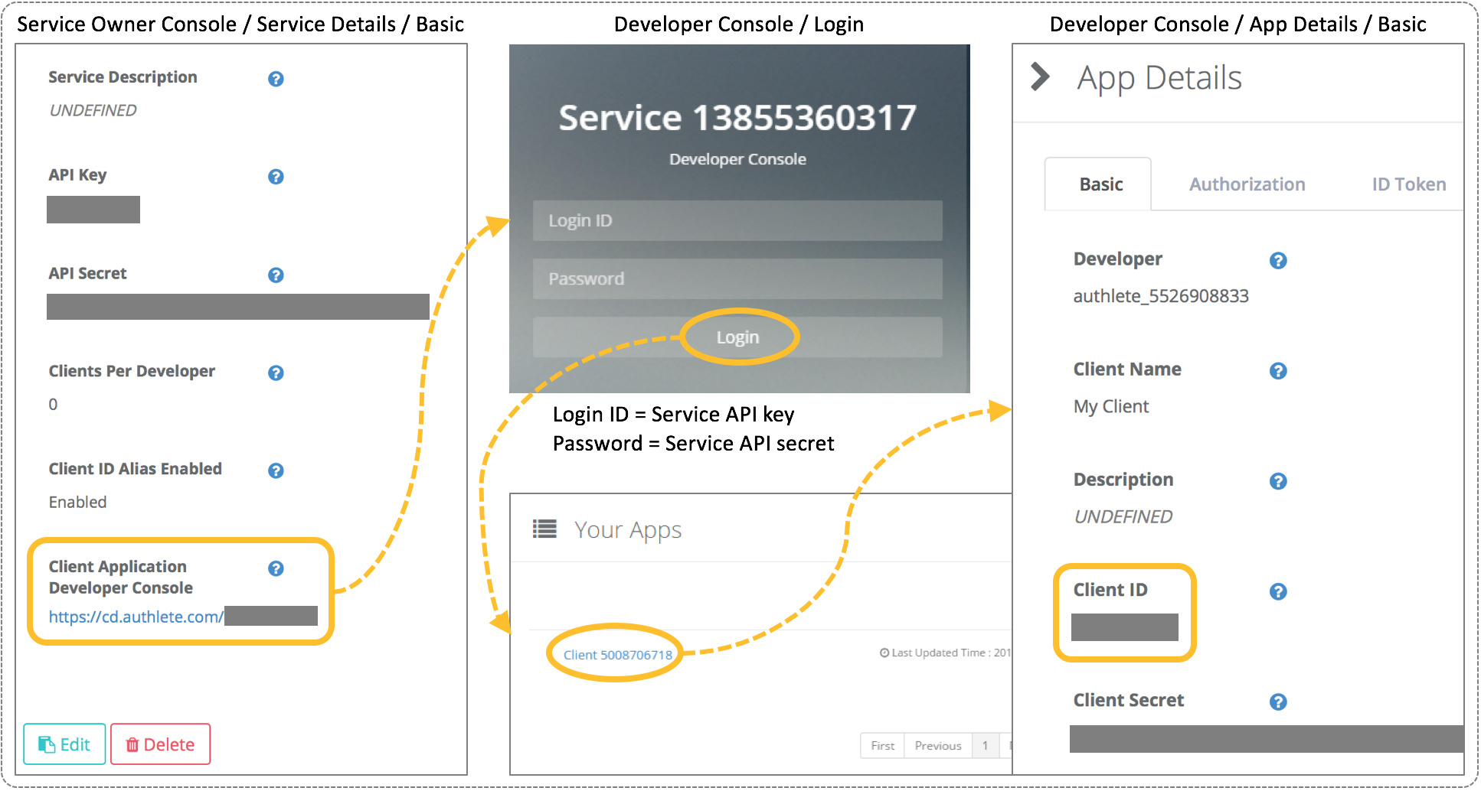The width and height of the screenshot is (1481, 791).
Task: Open the ID Token tab
Action: click(x=1408, y=184)
